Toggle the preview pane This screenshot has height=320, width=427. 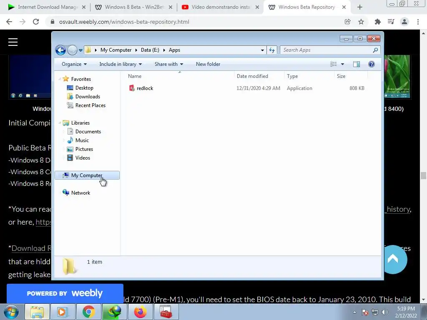click(357, 64)
